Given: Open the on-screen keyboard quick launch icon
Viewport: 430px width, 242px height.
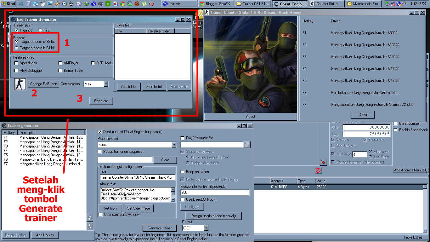Looking at the screenshot, I should 101,4.
